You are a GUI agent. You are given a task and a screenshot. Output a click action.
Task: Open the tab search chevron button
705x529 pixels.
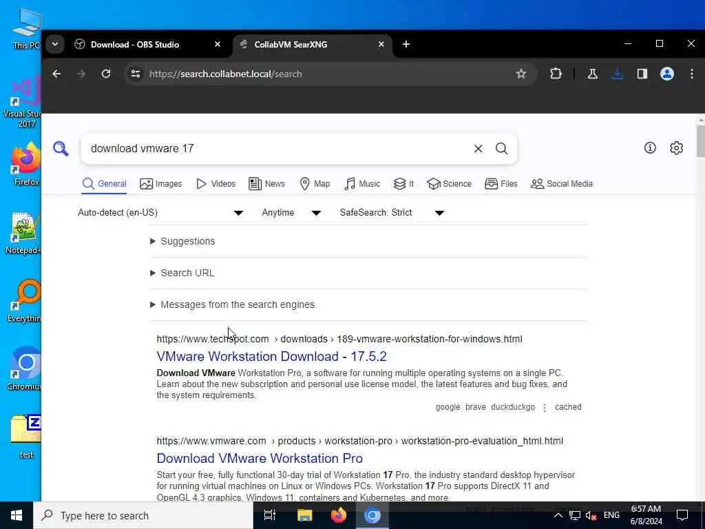pos(55,44)
